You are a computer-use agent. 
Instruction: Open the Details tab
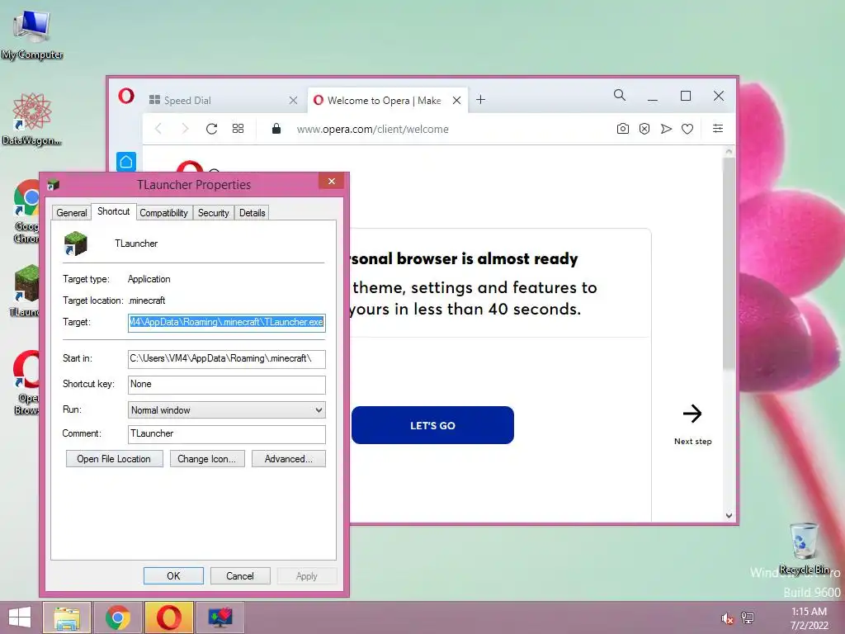pyautogui.click(x=253, y=213)
